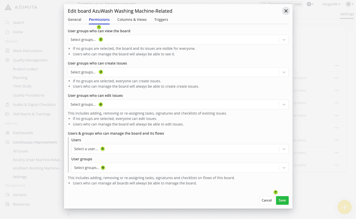Click the Home house icon
Screen dimensions: 356x219
point(7,32)
